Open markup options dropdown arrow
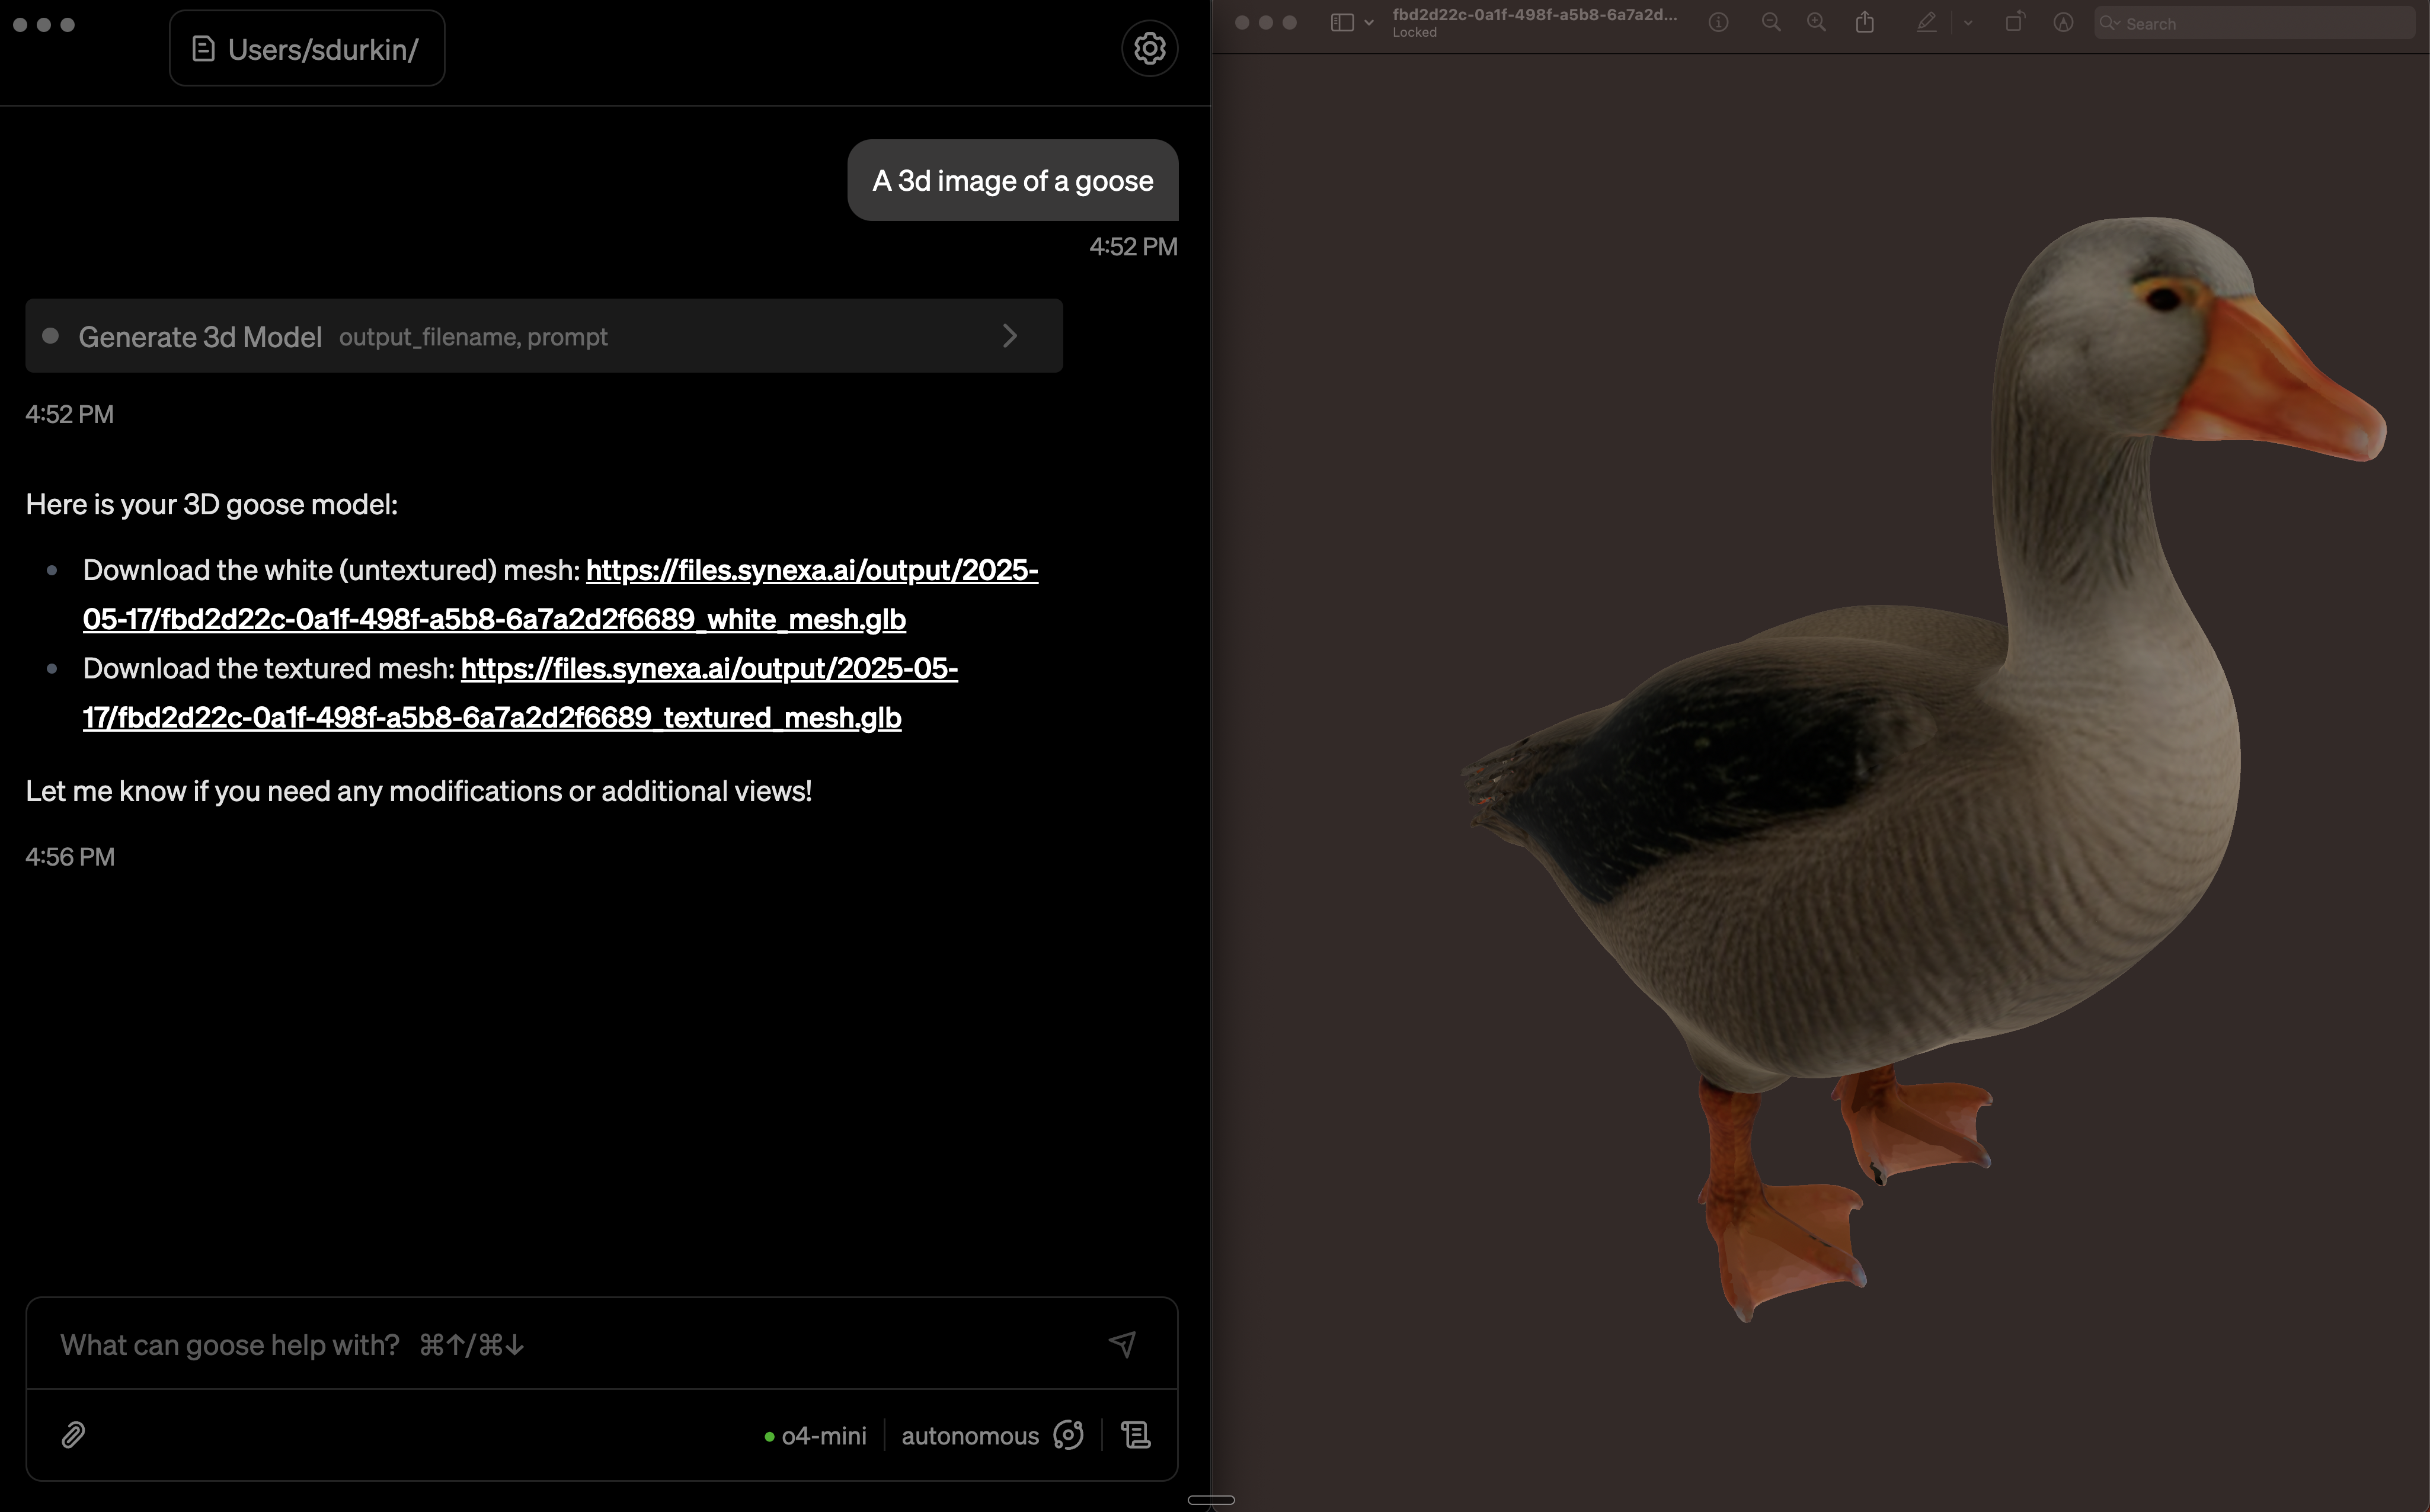 tap(1968, 23)
